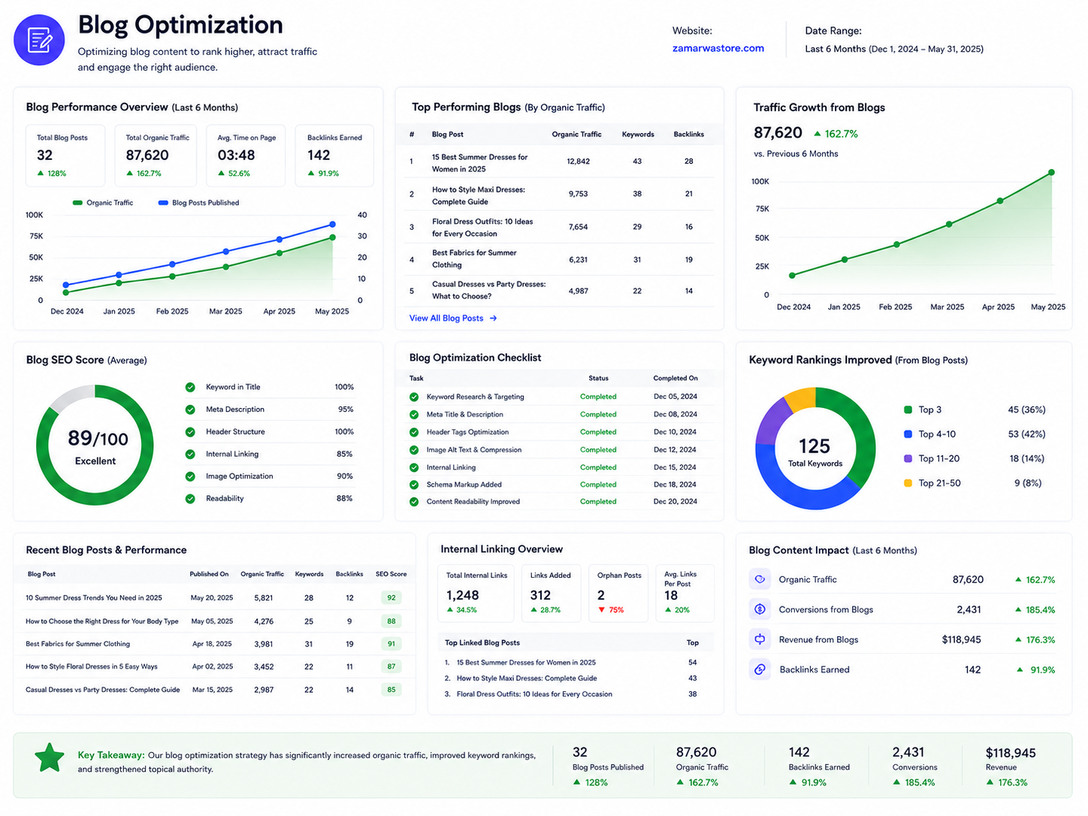Click the Organic Traffic icon in Blog Content Impact
This screenshot has width=1088, height=816.
pos(760,579)
